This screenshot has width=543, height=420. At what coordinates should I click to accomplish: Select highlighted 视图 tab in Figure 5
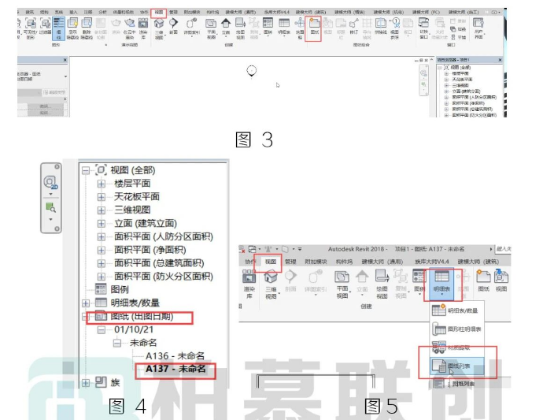[x=271, y=262]
